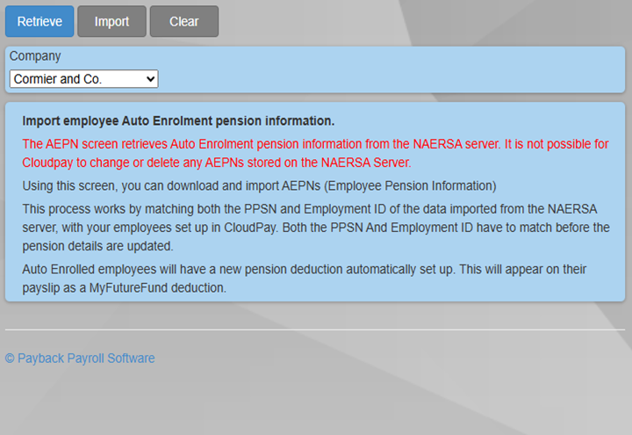The image size is (632, 435).
Task: Click the line beginning 'server, with your employees'
Action: pos(315,228)
